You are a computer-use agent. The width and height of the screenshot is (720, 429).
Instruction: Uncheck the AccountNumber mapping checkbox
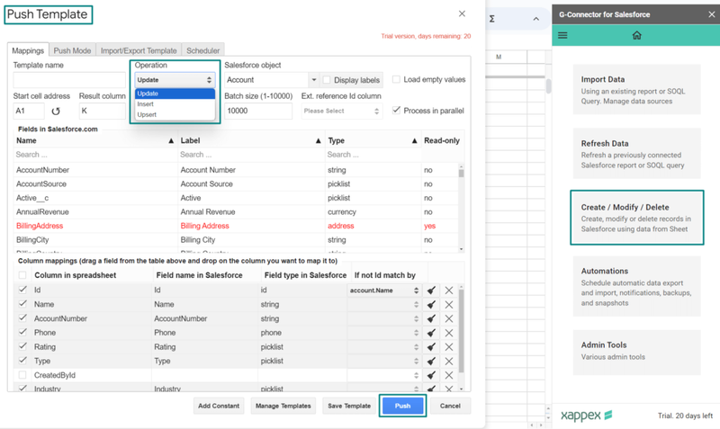[22, 318]
